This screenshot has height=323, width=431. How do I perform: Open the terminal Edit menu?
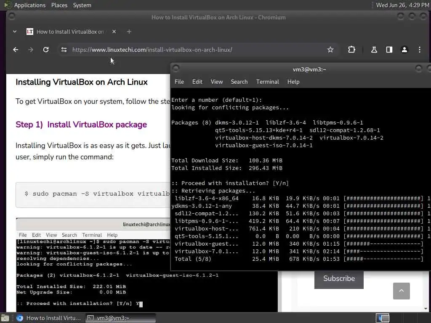pos(197,82)
